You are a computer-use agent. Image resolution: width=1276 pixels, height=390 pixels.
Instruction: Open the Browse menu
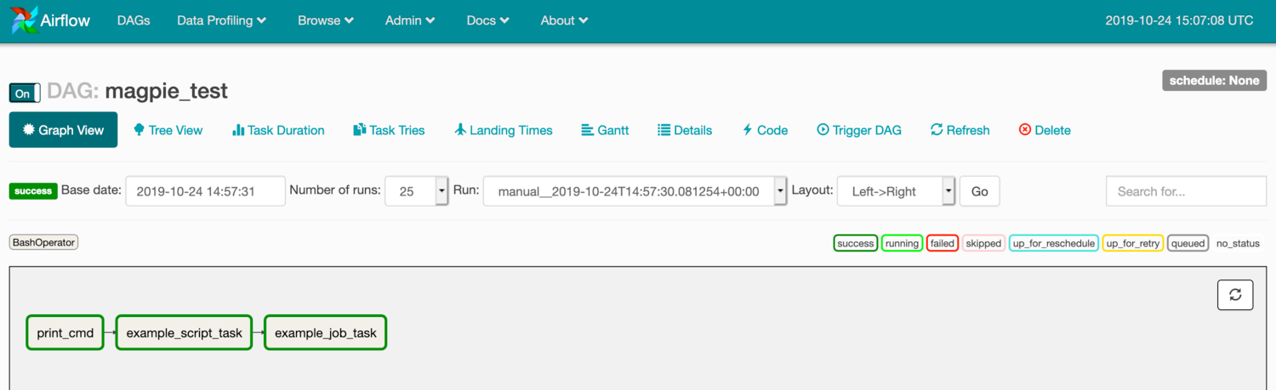(x=326, y=20)
